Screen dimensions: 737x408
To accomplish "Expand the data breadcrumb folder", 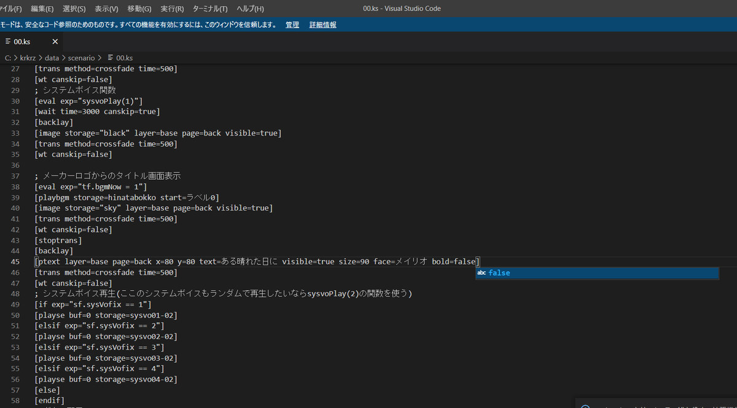I will click(x=52, y=57).
